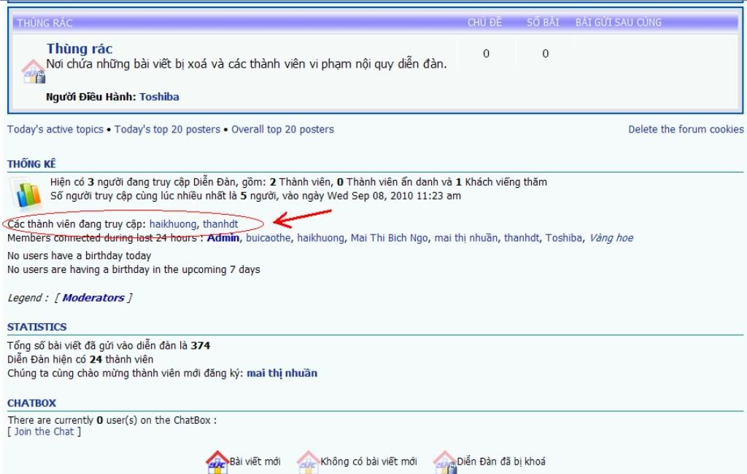747x474 pixels.
Task: Open buicaothe's member profile
Action: click(268, 238)
